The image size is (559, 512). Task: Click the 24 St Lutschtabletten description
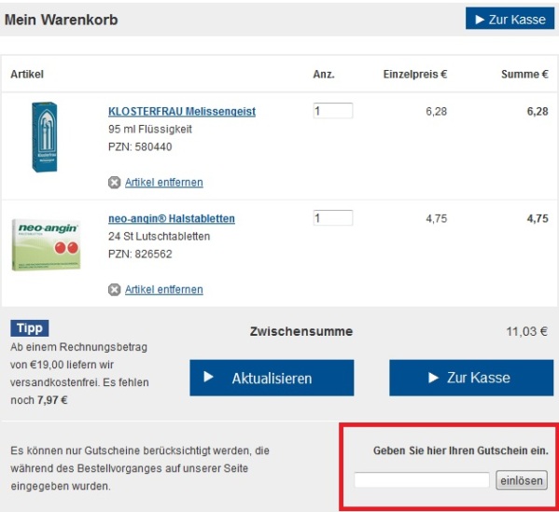click(159, 236)
